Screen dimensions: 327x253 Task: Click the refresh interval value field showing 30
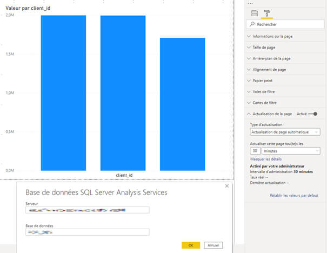pyautogui.click(x=255, y=151)
